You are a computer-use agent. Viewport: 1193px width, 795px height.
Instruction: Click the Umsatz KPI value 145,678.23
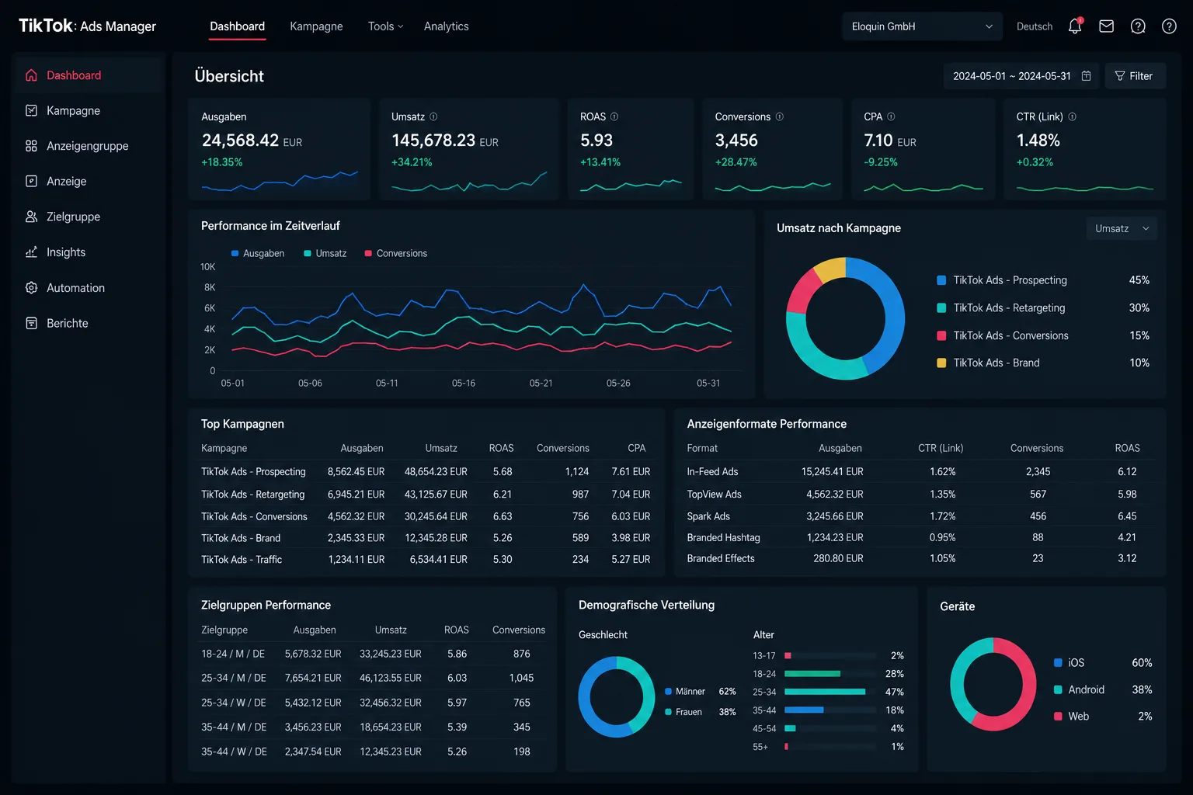coord(433,141)
